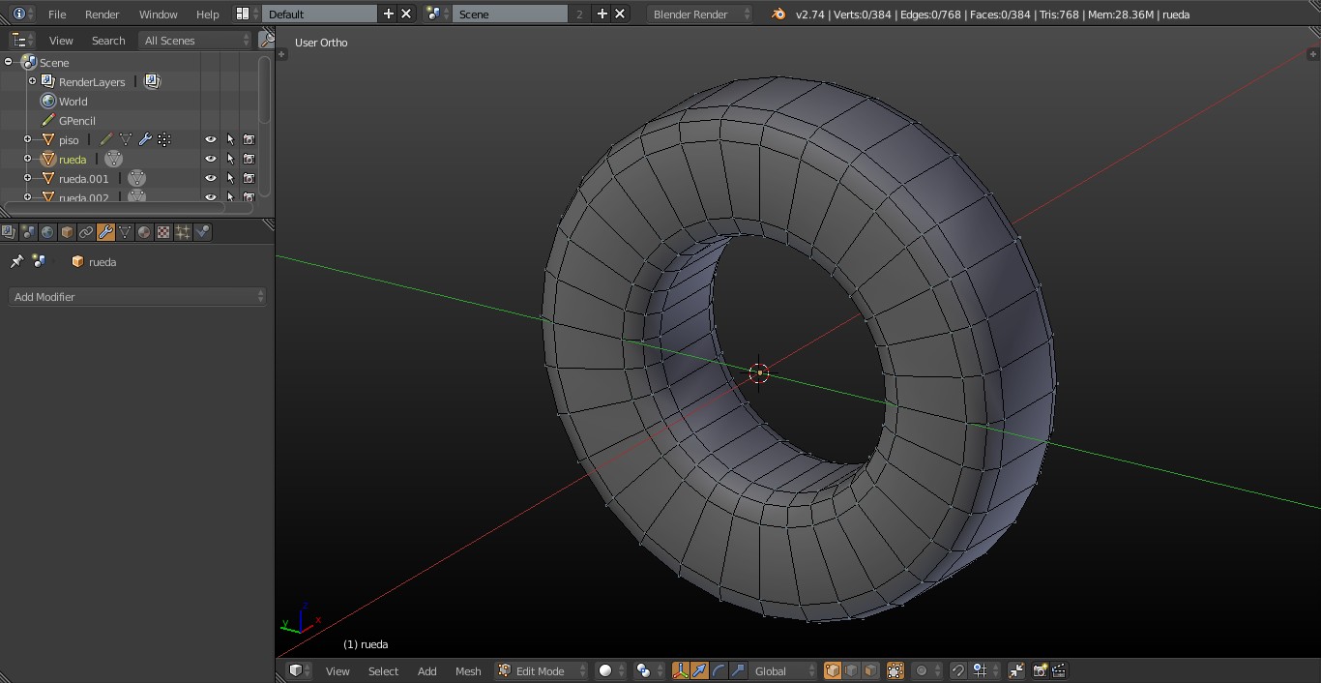This screenshot has height=683, width=1321.
Task: Hide rueda.001 with its eye icon
Action: pos(210,178)
